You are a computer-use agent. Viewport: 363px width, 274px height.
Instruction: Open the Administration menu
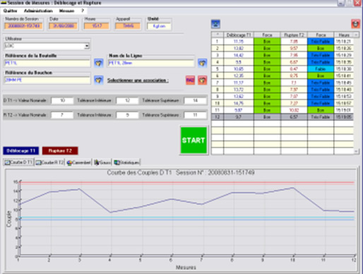click(38, 11)
